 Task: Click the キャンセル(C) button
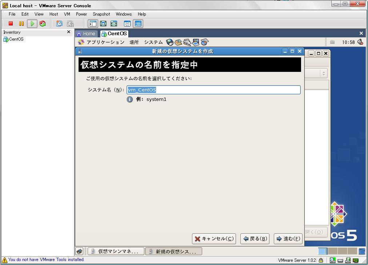214,239
